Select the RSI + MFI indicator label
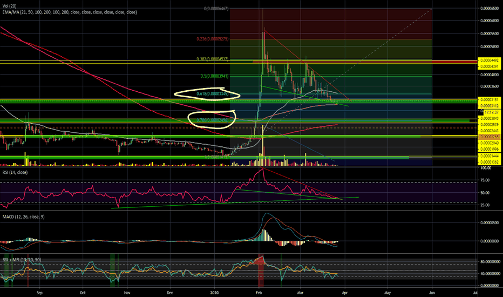The width and height of the screenshot is (503, 297). pos(22,260)
